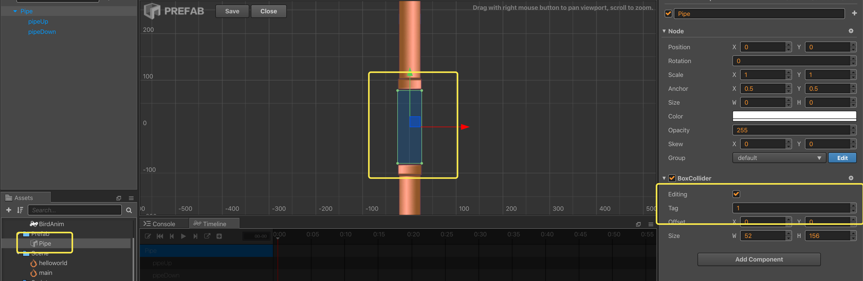Toggle the Pipe node active checkbox
The width and height of the screenshot is (863, 281).
tap(668, 13)
